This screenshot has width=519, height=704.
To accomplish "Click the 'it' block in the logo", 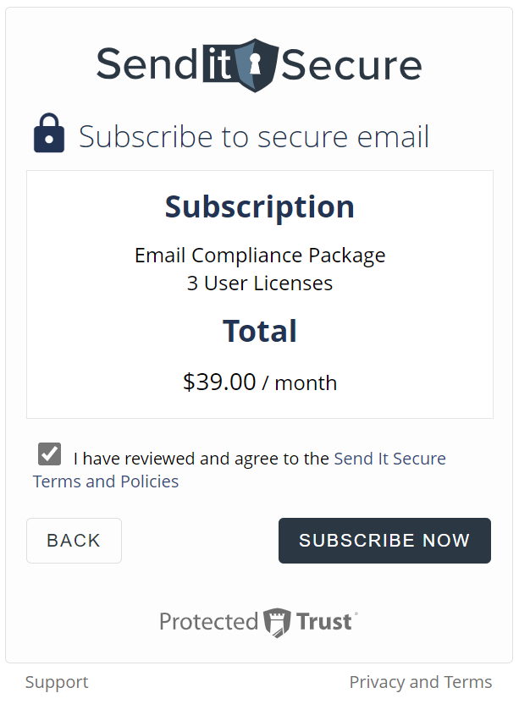I will [218, 63].
